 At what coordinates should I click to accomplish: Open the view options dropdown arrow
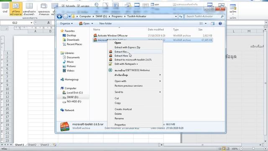206,23
